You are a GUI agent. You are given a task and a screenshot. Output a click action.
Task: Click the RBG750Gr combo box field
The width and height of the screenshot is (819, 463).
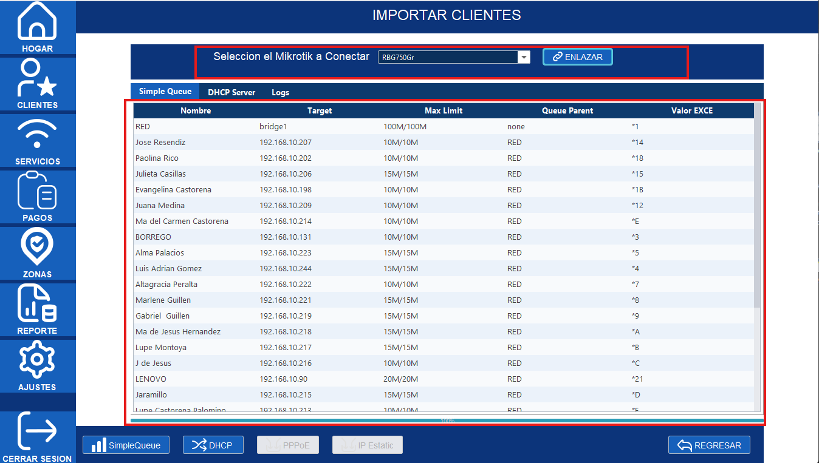tap(447, 57)
